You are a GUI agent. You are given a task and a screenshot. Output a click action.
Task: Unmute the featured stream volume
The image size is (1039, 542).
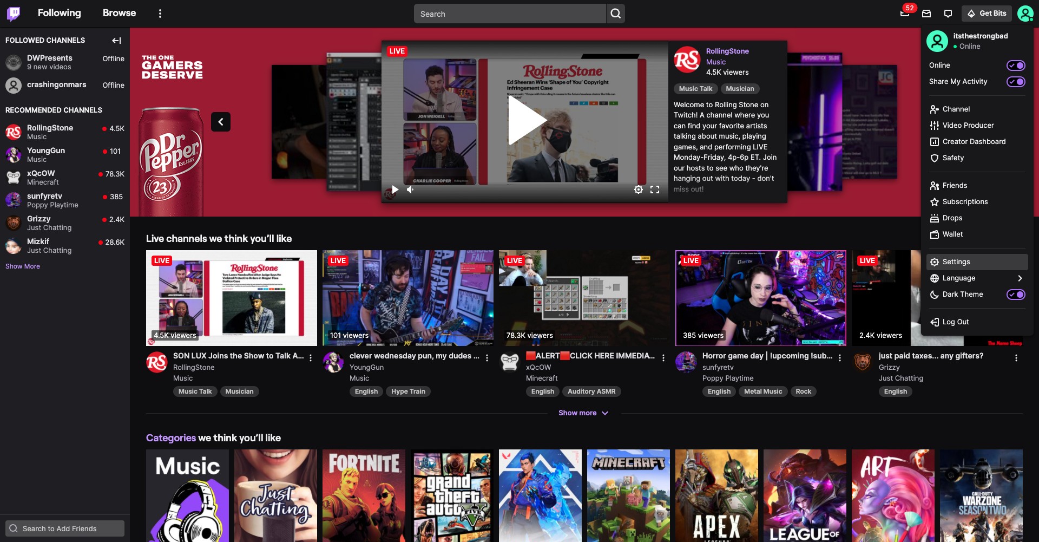(411, 190)
